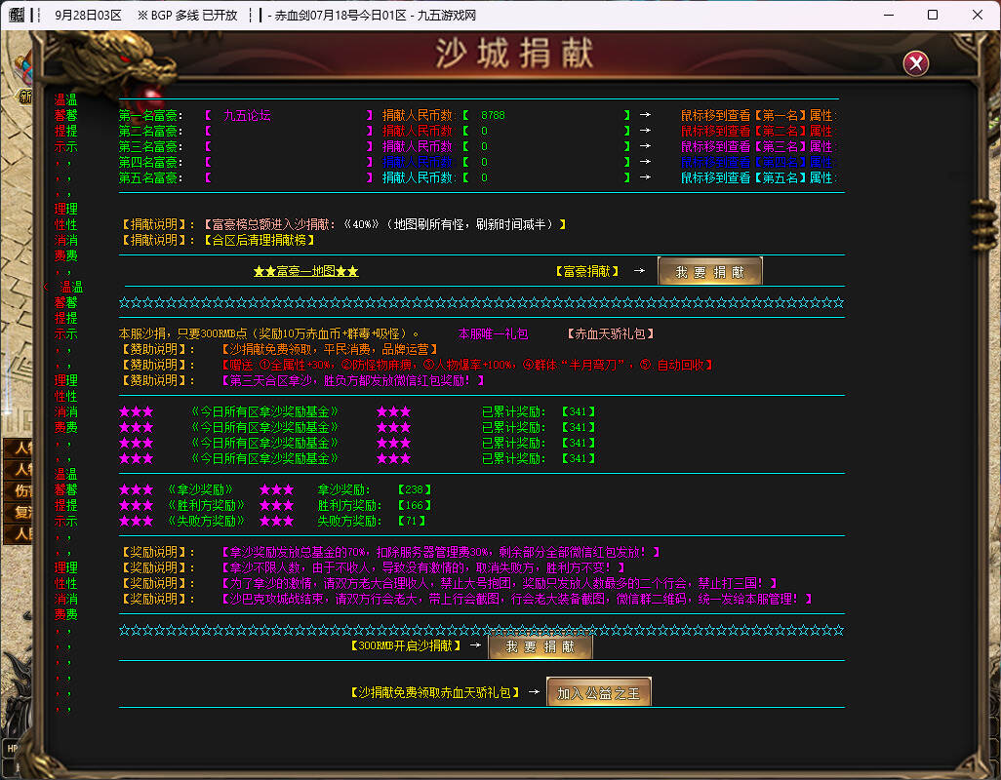This screenshot has width=1001, height=780.
Task: Minimize the game window
Action: (x=889, y=15)
